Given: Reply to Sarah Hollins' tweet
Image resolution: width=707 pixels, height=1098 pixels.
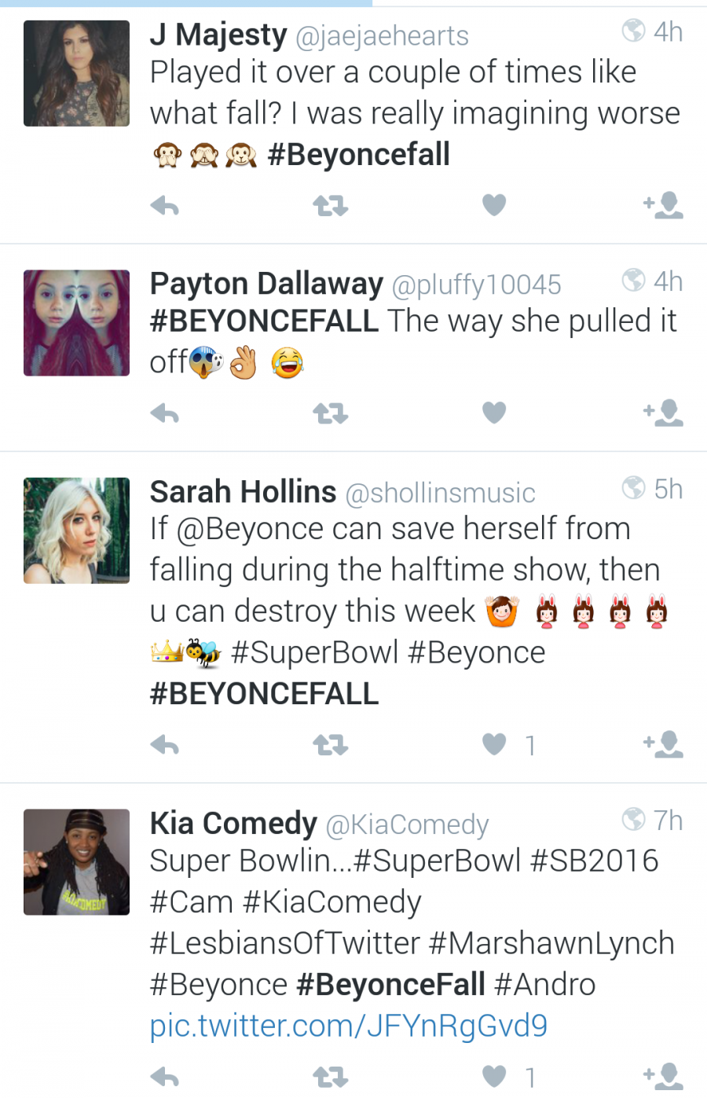Looking at the screenshot, I should tap(165, 744).
